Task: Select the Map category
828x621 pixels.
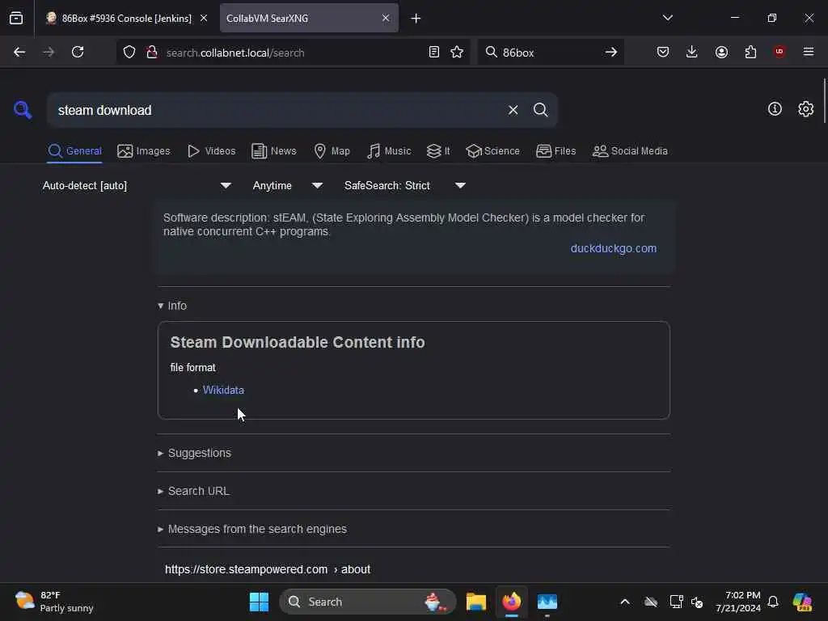Action: pos(332,151)
